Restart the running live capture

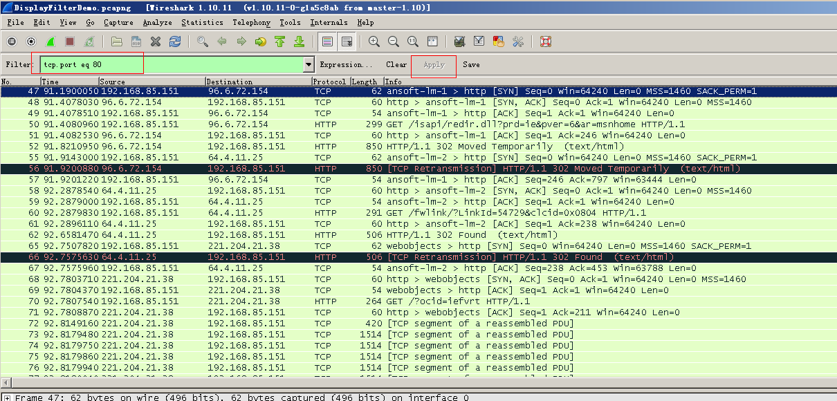[x=89, y=41]
